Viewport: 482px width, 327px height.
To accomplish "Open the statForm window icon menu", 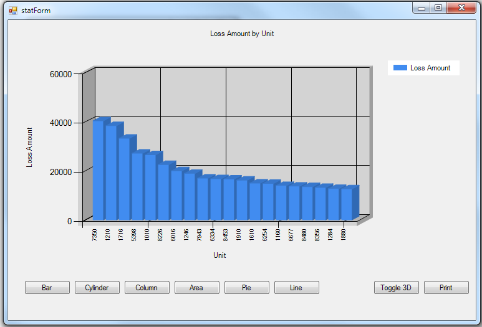I will tap(13, 11).
